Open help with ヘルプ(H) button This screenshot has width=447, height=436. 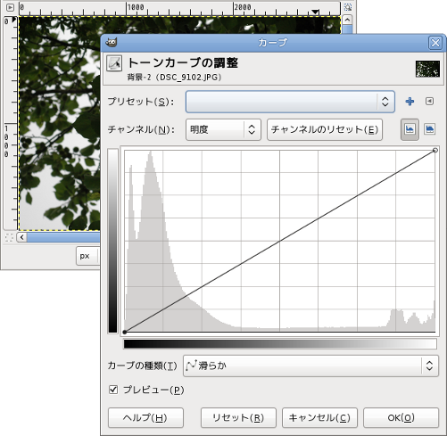pos(145,418)
